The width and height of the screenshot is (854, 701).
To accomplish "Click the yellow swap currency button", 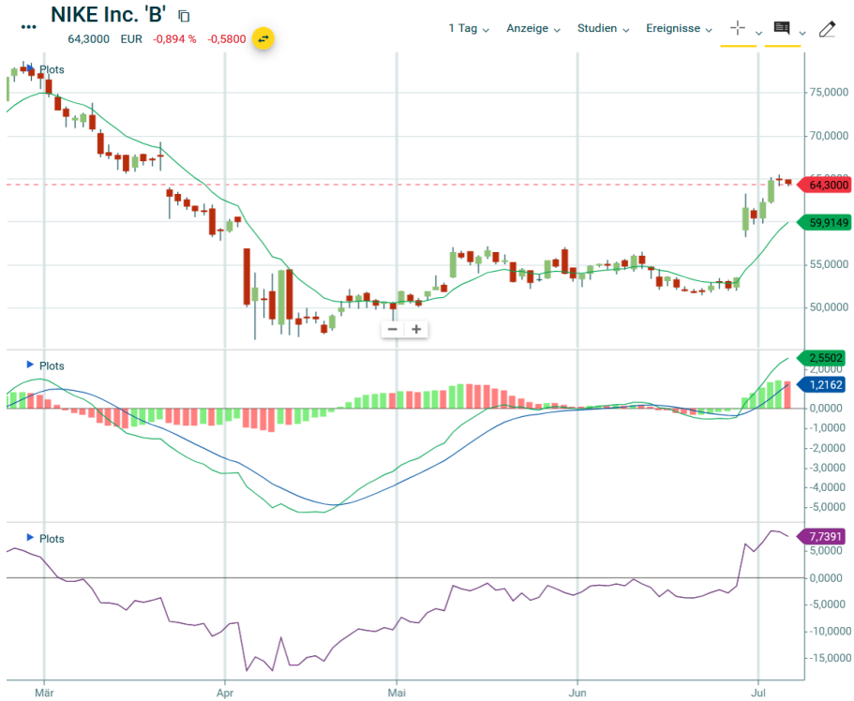I will pyautogui.click(x=263, y=38).
